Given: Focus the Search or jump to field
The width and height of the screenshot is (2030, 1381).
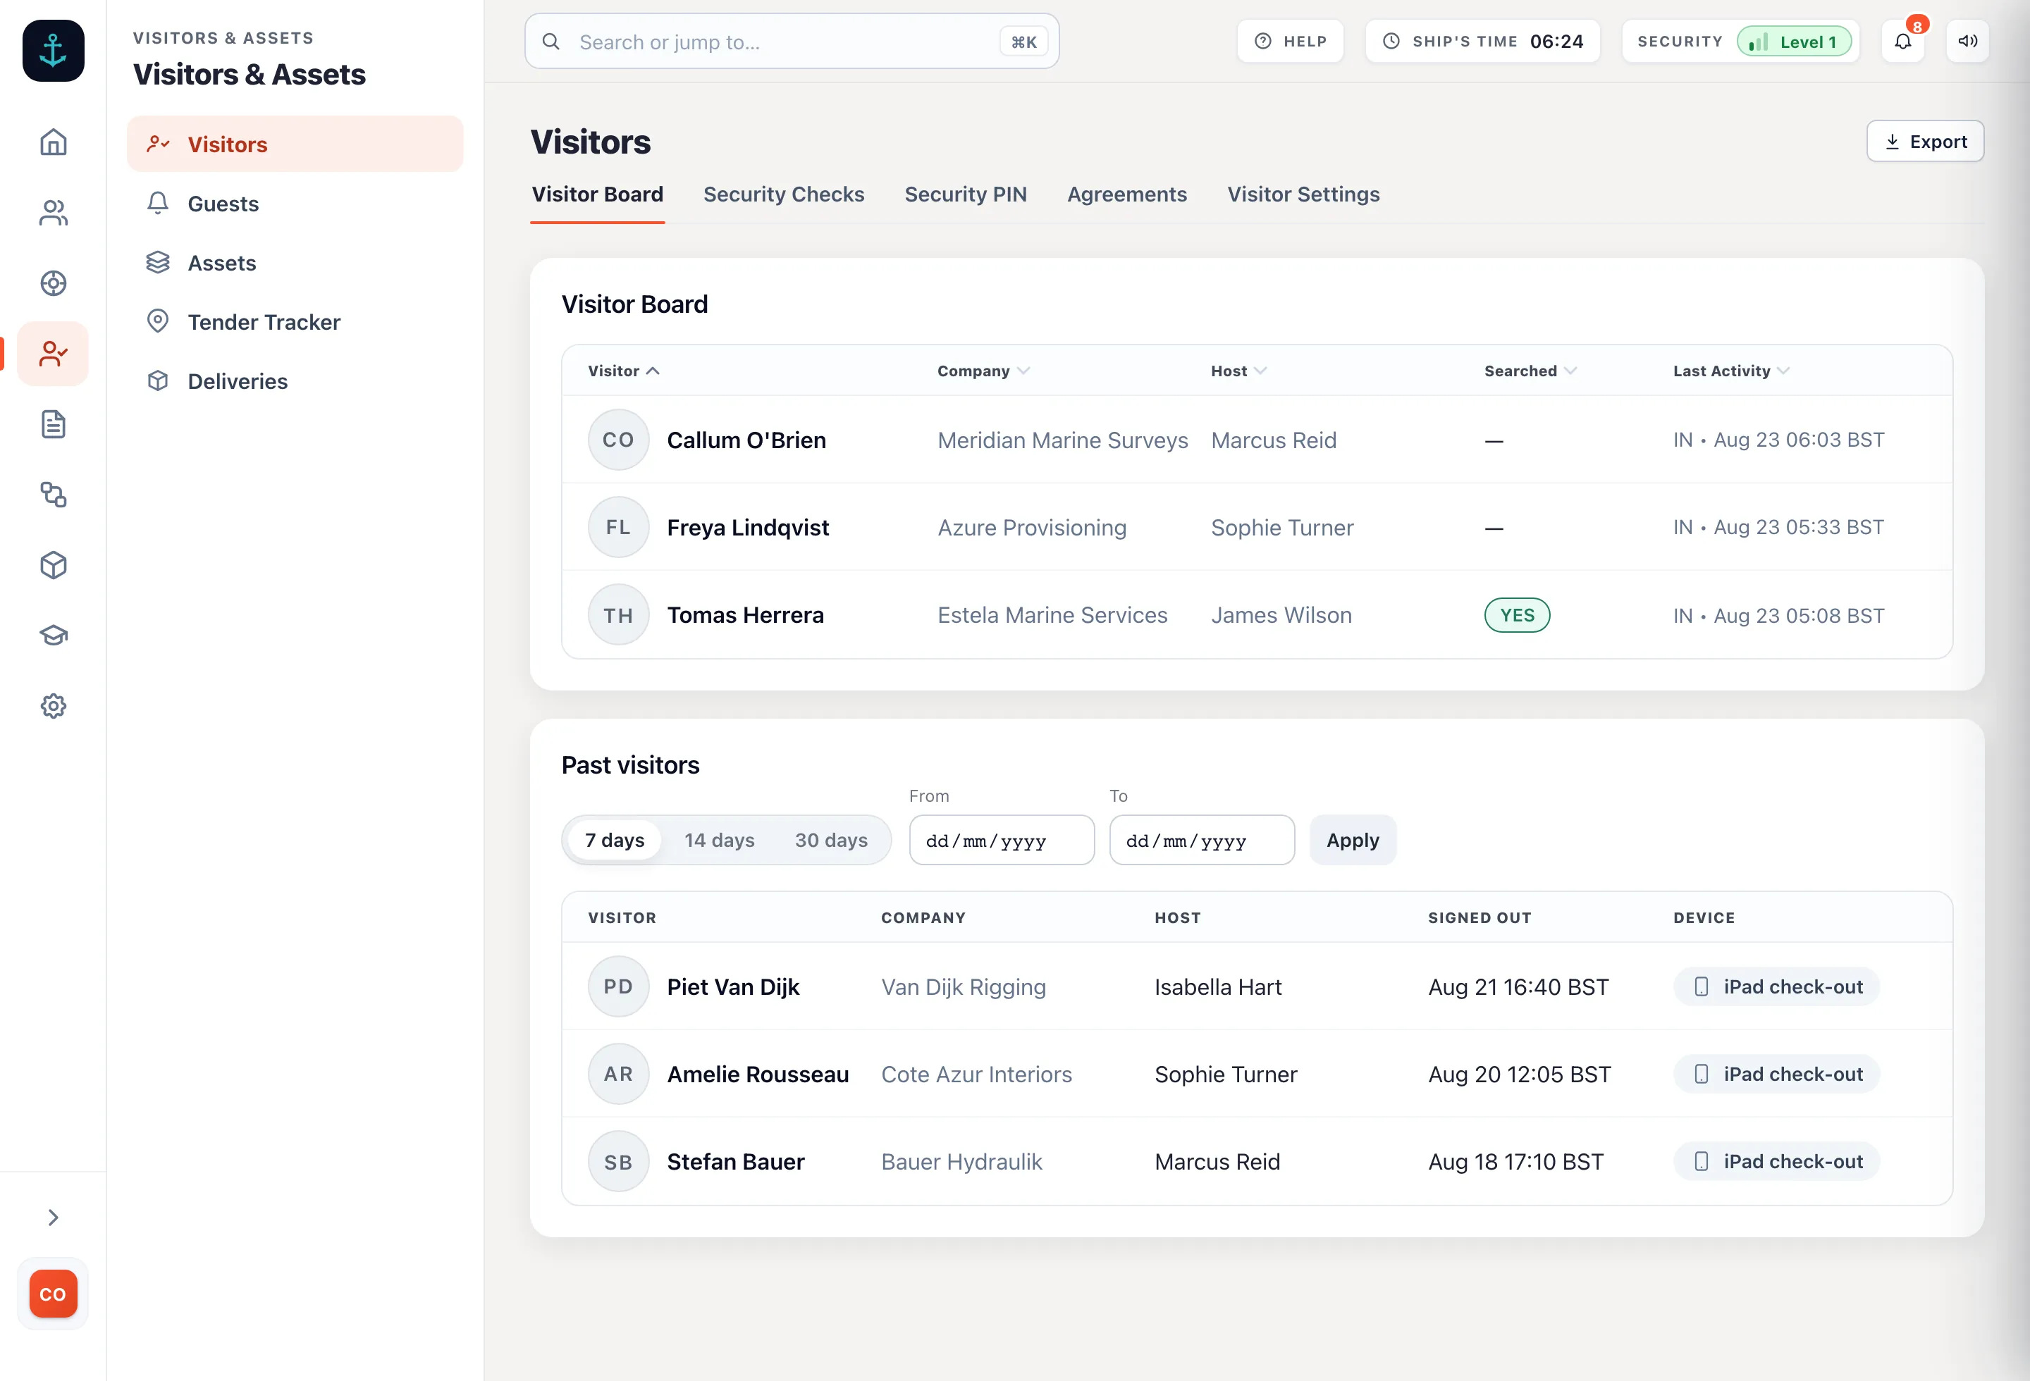Looking at the screenshot, I should tap(792, 41).
